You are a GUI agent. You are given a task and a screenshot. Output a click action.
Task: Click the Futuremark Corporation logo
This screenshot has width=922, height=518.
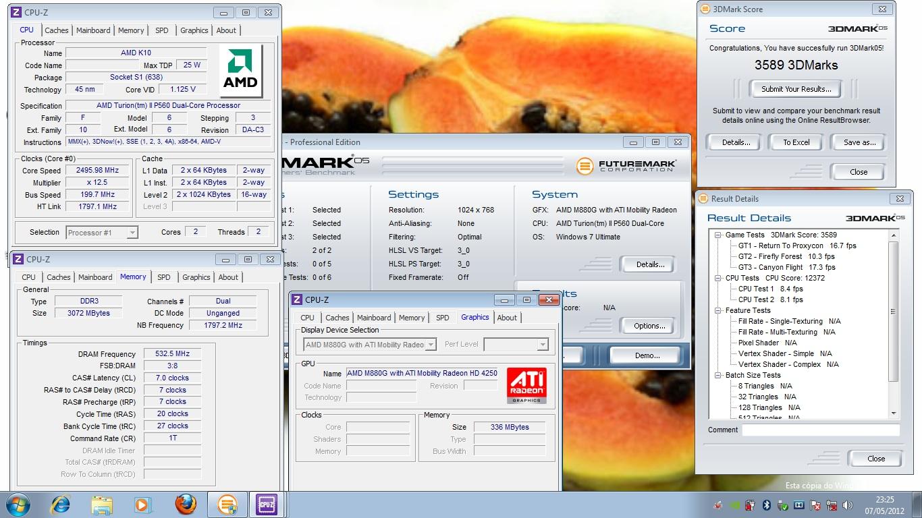[626, 166]
